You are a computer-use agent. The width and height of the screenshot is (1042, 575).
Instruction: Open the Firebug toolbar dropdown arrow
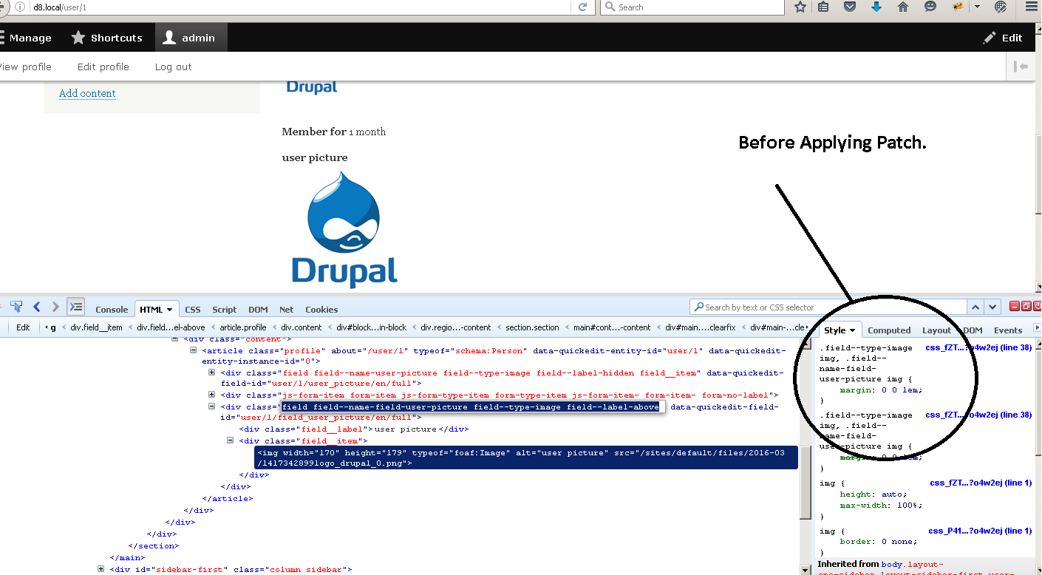coord(977,7)
